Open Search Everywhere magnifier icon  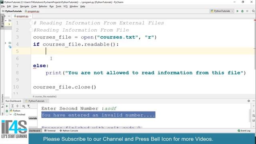[253, 11]
